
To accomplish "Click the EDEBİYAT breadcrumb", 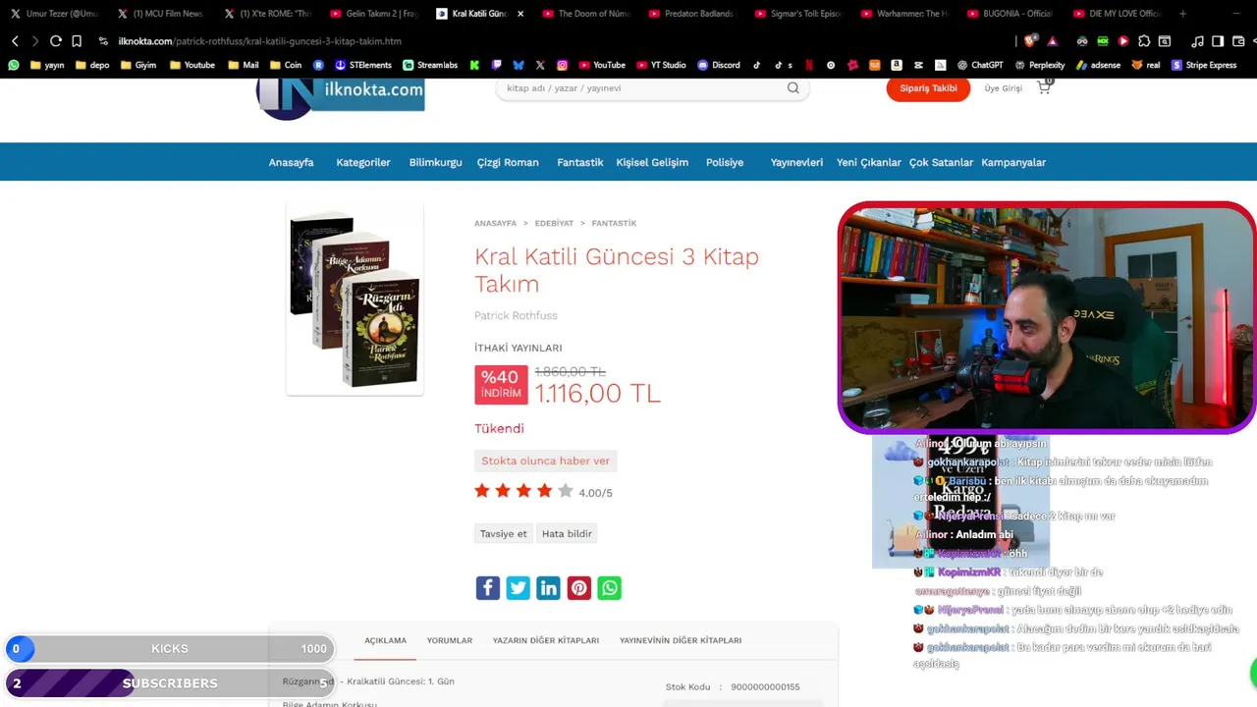I will (554, 223).
